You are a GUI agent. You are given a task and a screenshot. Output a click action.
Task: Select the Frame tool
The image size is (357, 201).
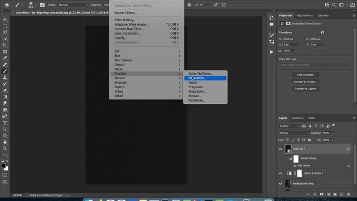point(5,52)
